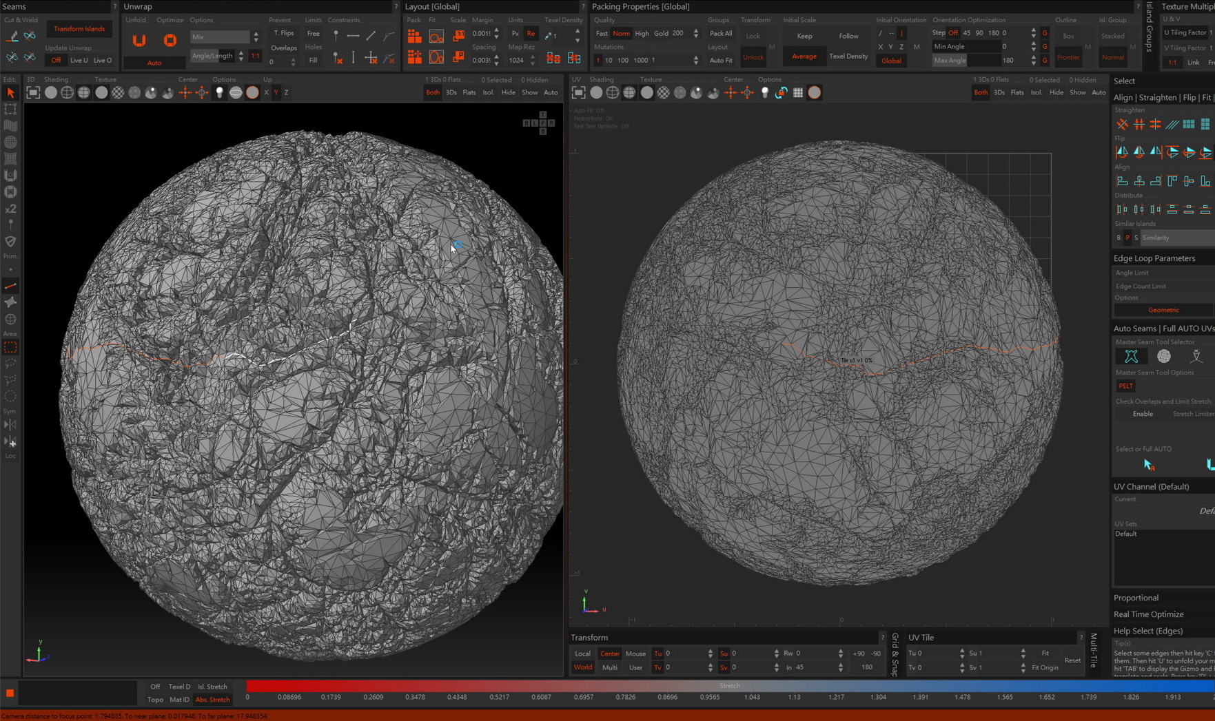Click the Pack islands icon in Layout

(x=414, y=36)
